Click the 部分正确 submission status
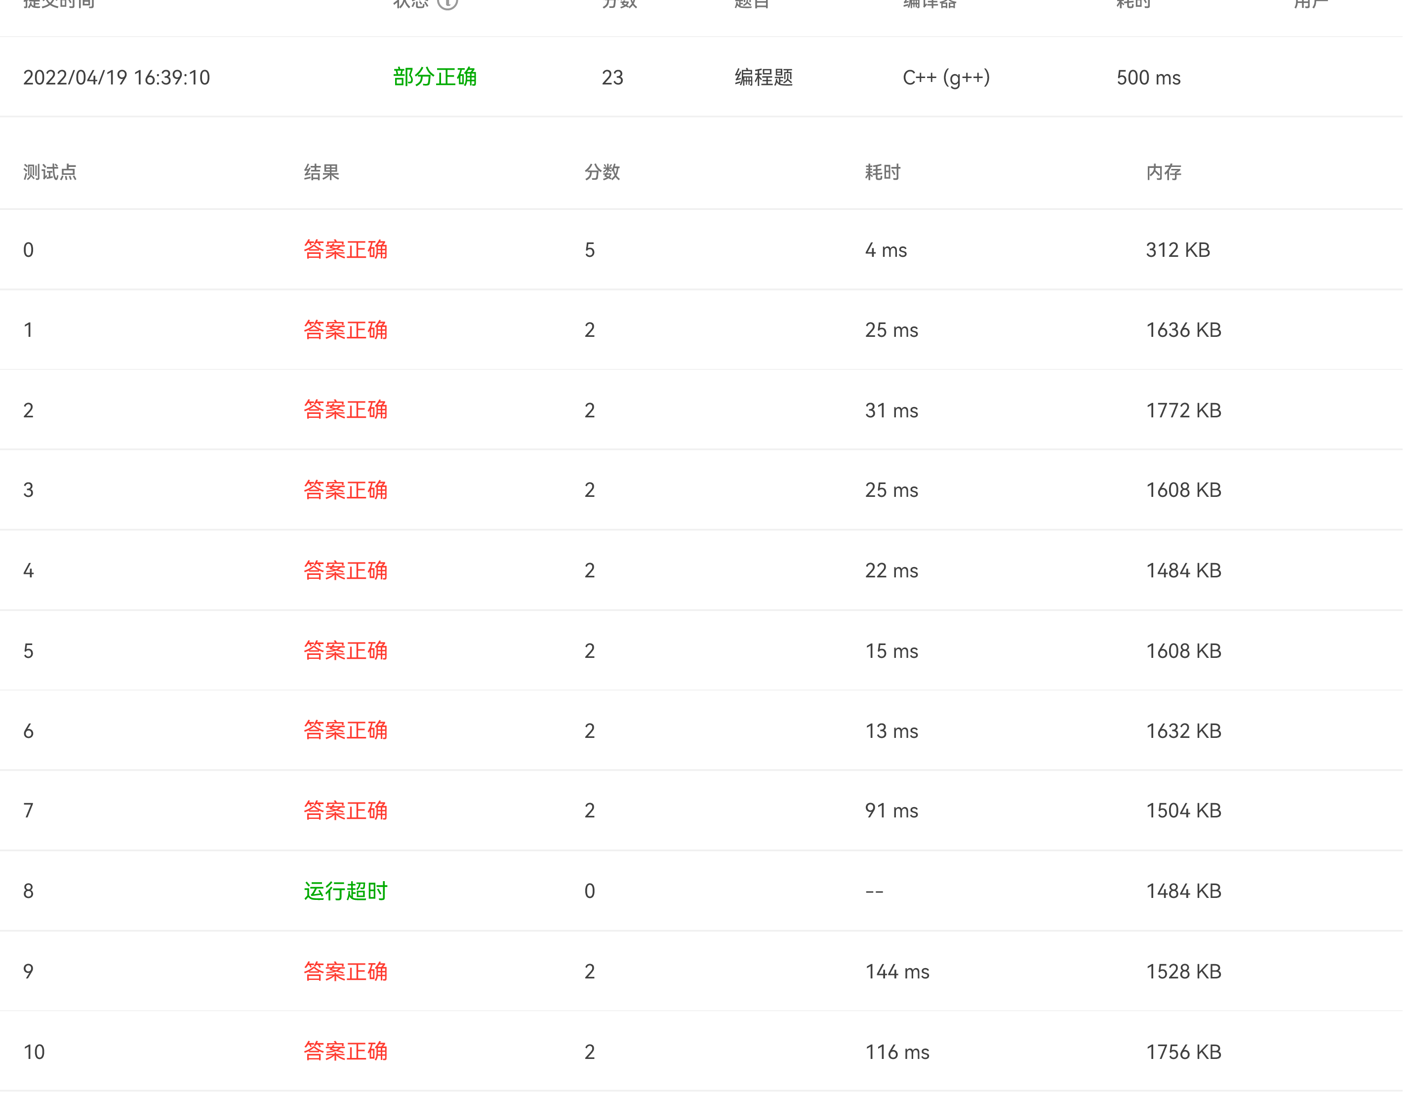Screen dimensions: 1414x1095 click(435, 78)
